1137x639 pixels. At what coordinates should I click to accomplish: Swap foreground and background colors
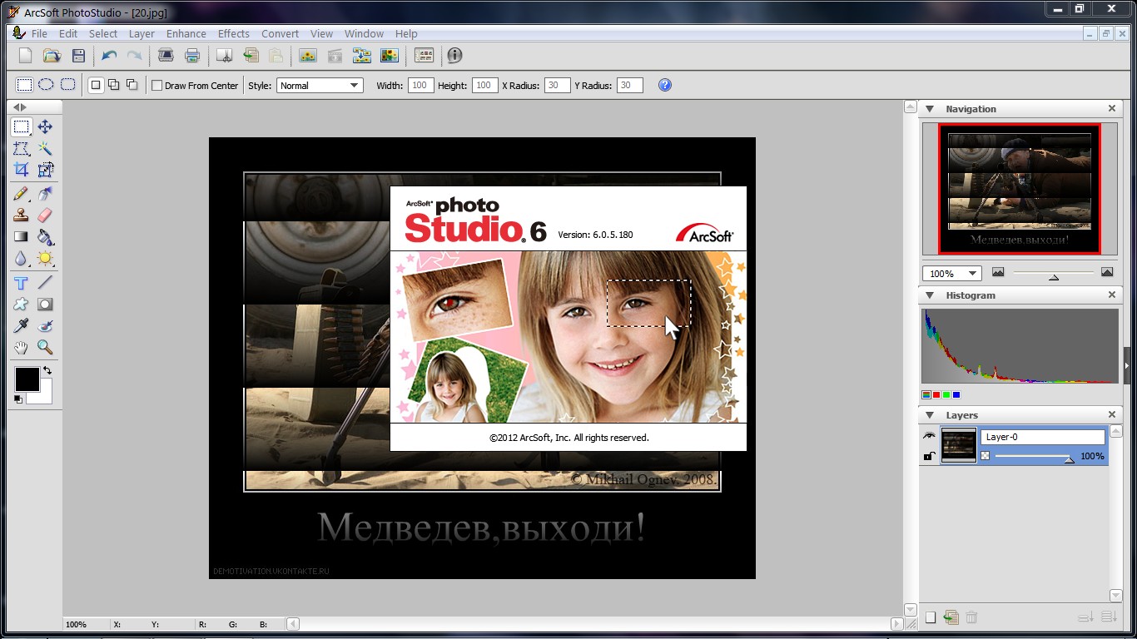[x=47, y=370]
